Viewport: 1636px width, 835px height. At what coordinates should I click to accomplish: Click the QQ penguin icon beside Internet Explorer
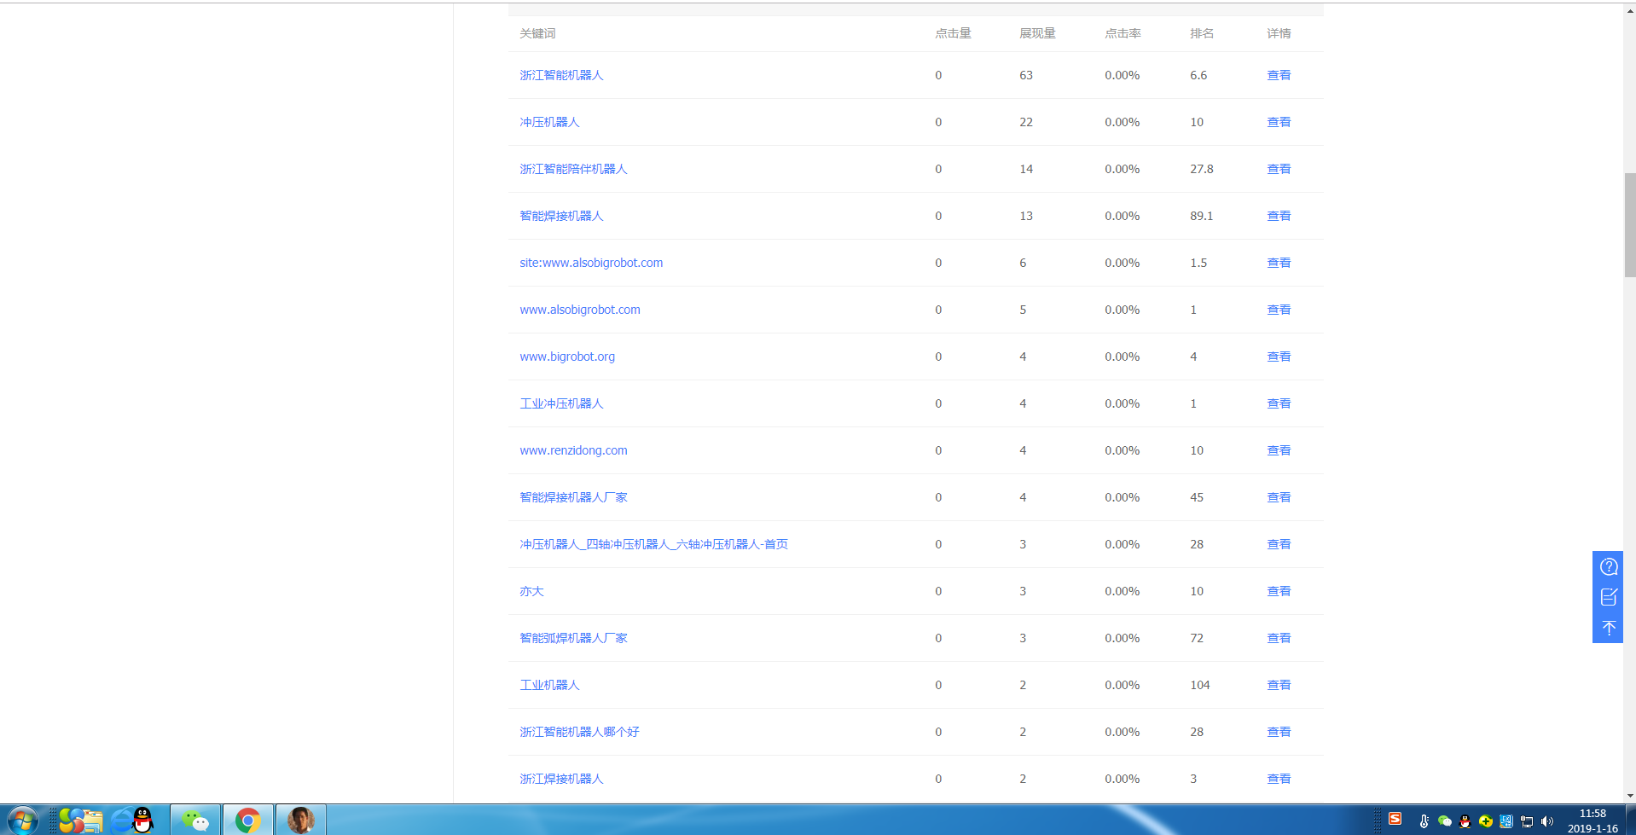click(143, 821)
